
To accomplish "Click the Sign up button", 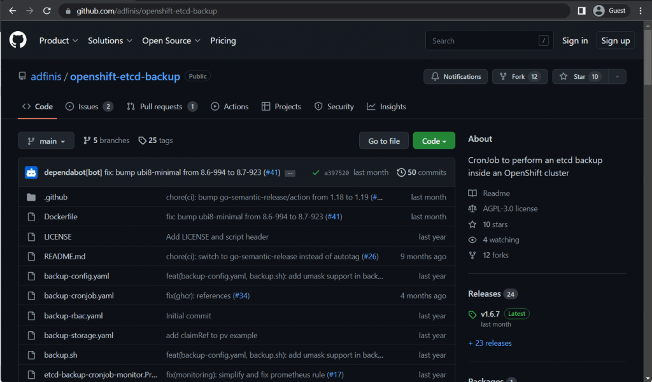I will click(616, 41).
